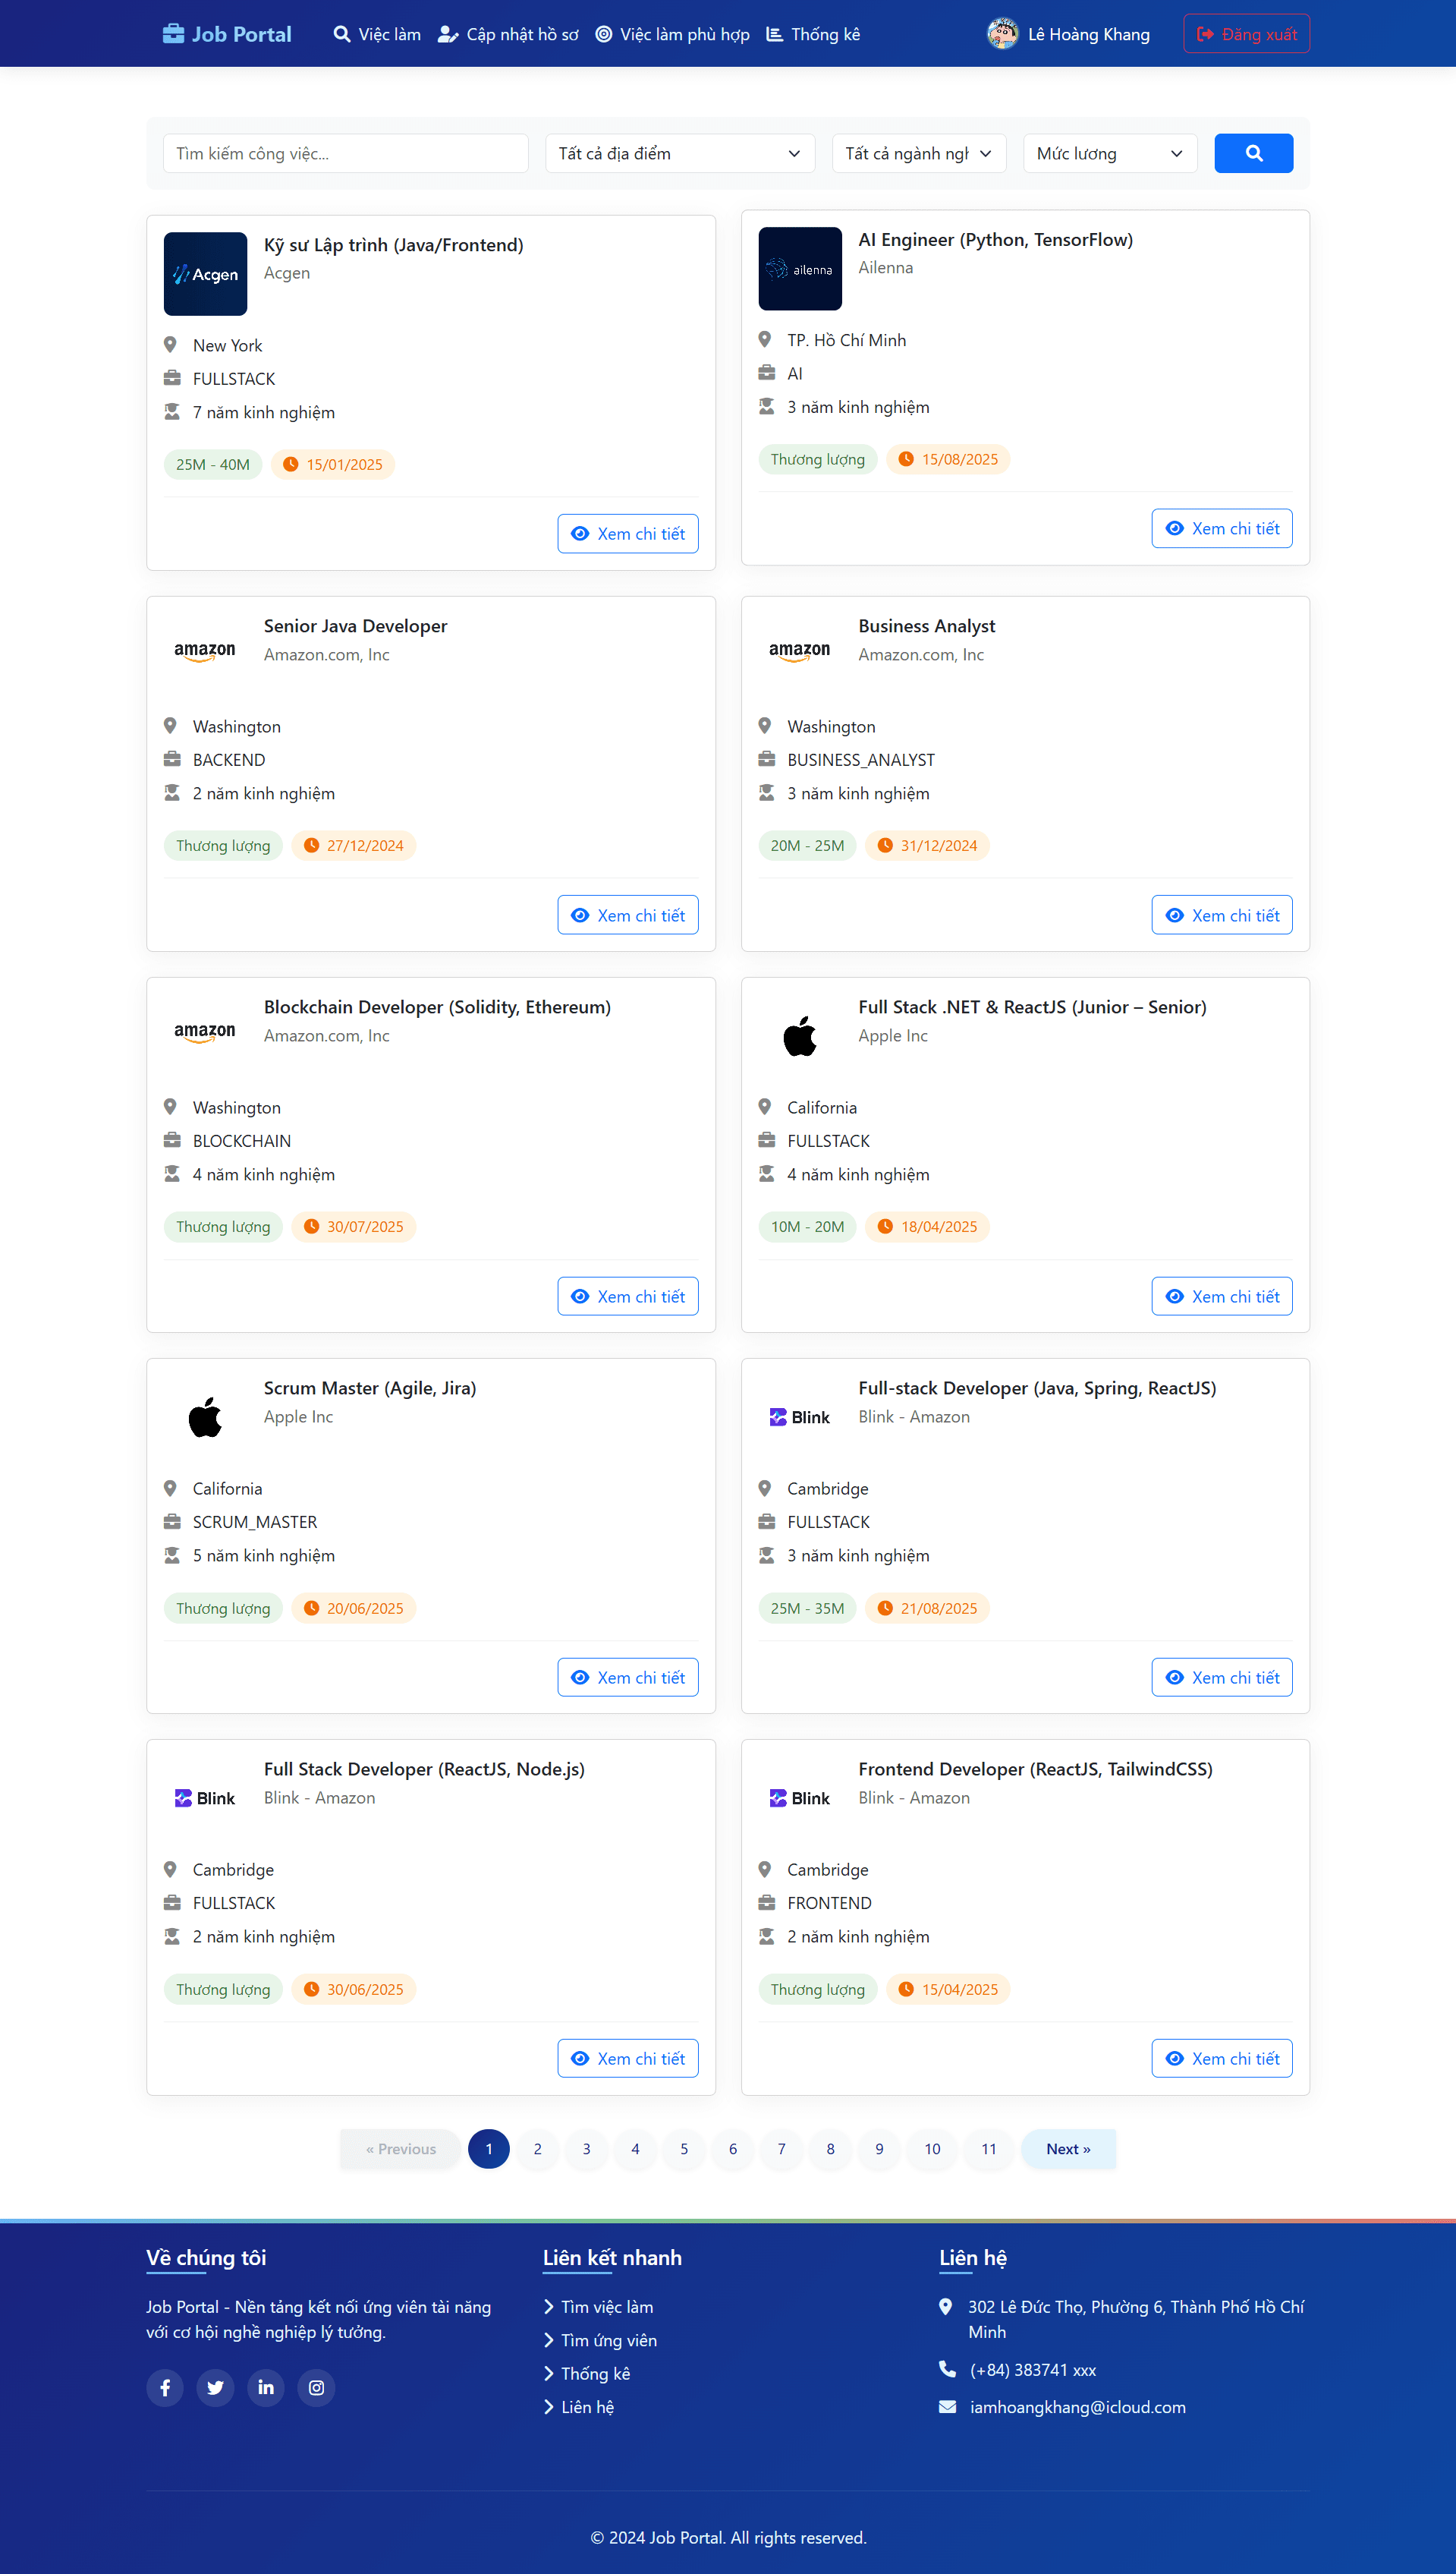Xem chi tiết for Senior Java Developer
The height and width of the screenshot is (2574, 1456).
click(x=627, y=915)
